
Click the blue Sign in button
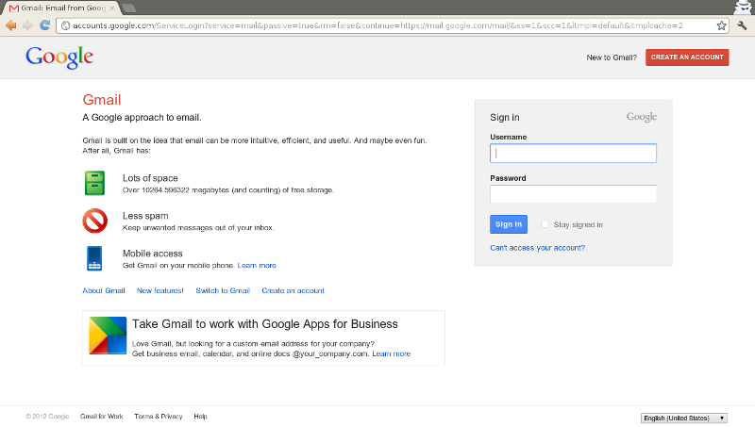(x=509, y=224)
